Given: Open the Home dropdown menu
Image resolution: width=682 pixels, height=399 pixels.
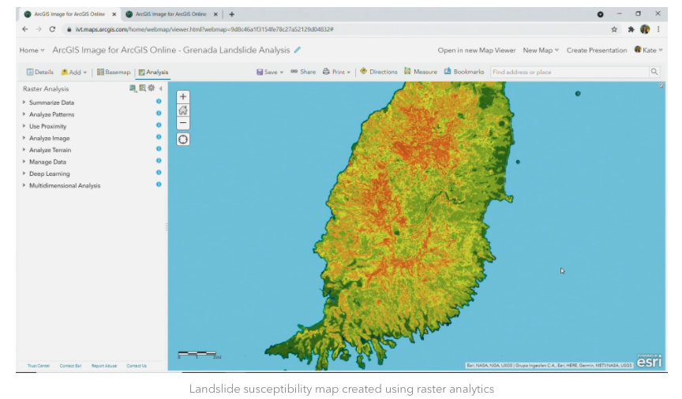Looking at the screenshot, I should [32, 50].
